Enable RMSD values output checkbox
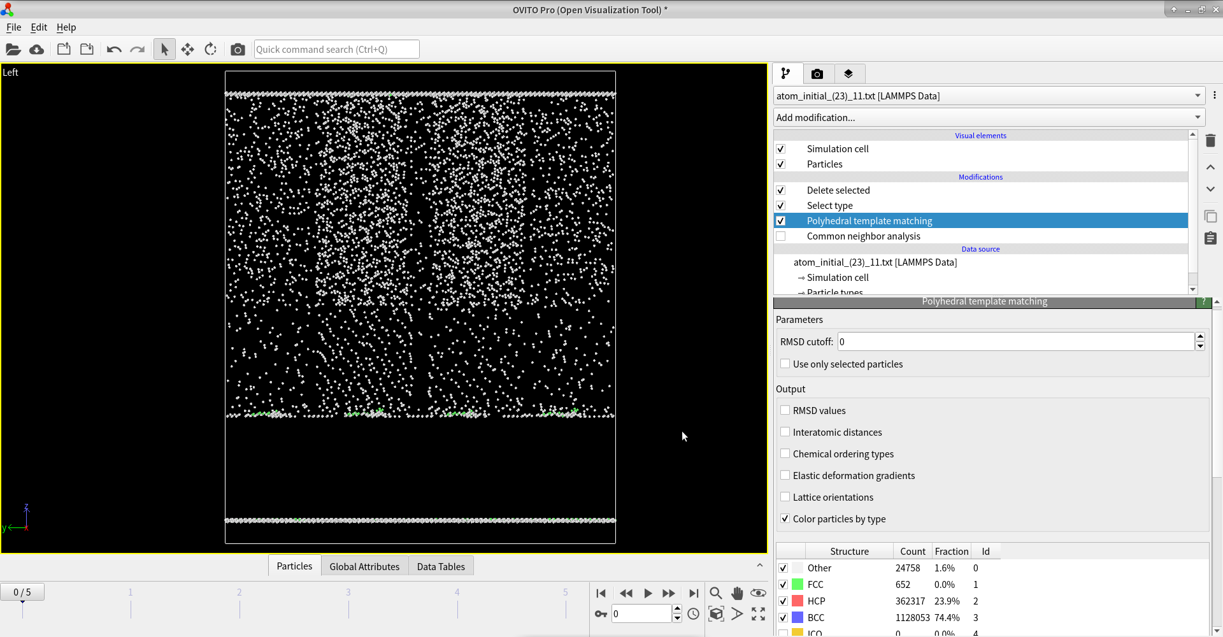Viewport: 1223px width, 637px height. [x=785, y=410]
